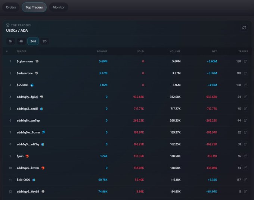This screenshot has width=254, height=200.
Task: Open trader $cip-0000
Action: (x=23, y=180)
